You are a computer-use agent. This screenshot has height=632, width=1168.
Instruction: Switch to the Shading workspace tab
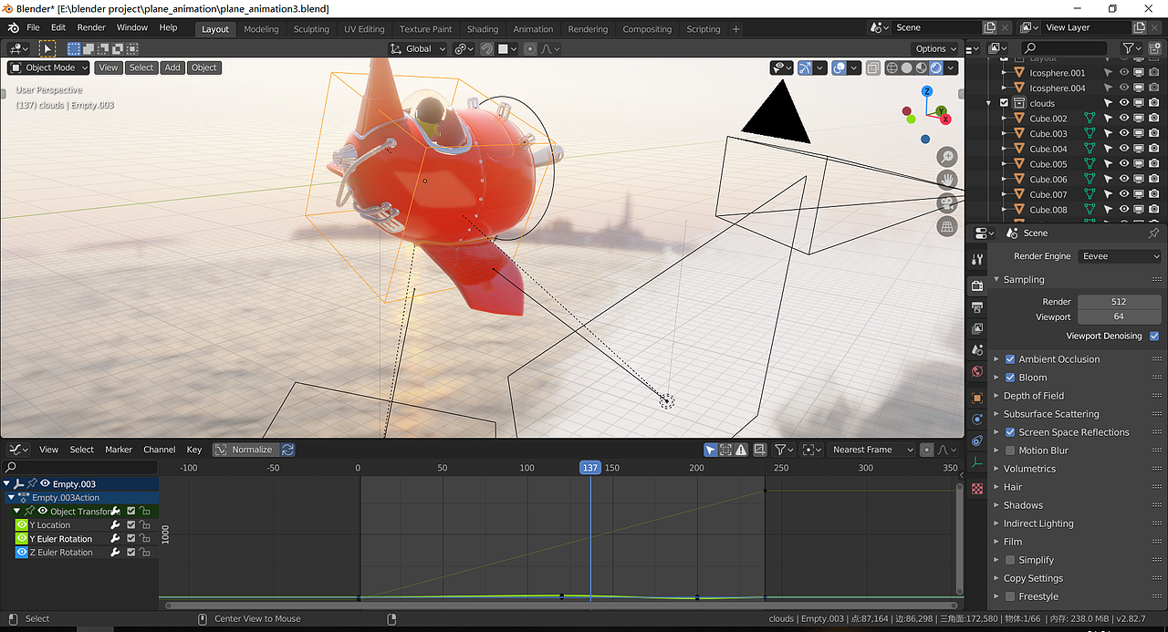[x=483, y=29]
